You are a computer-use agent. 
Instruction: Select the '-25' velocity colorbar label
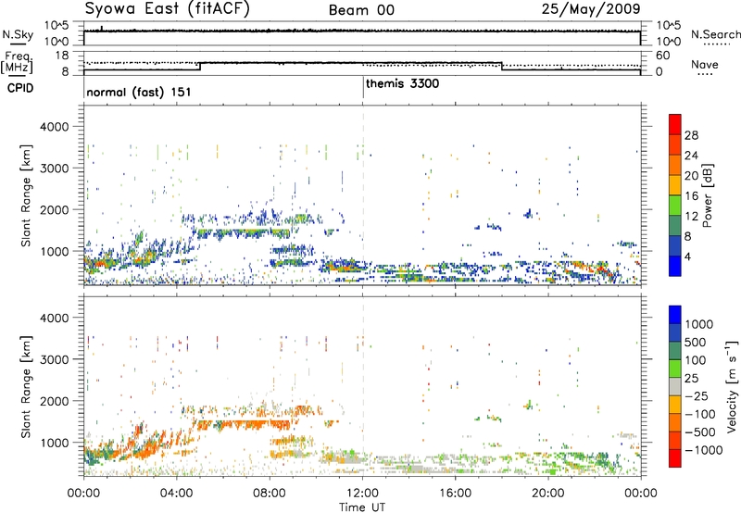click(x=697, y=396)
